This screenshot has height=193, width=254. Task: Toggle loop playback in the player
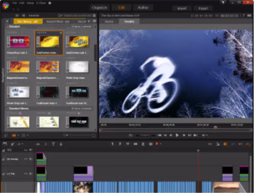[131, 135]
